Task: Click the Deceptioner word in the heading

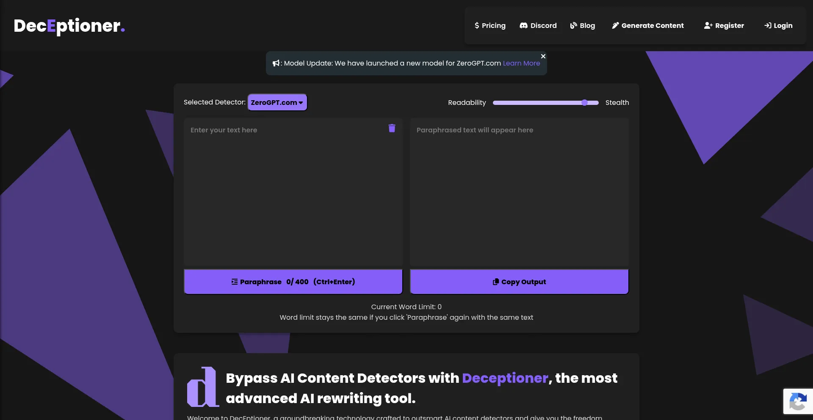Action: [x=505, y=378]
